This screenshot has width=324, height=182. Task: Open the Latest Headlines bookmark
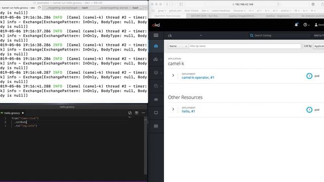[221, 11]
